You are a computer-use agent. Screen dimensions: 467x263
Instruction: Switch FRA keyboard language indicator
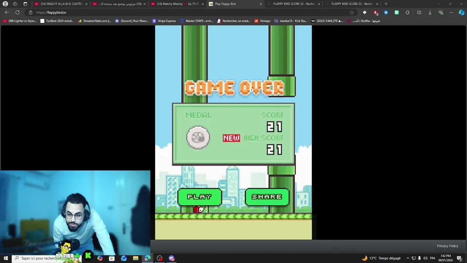(x=432, y=258)
